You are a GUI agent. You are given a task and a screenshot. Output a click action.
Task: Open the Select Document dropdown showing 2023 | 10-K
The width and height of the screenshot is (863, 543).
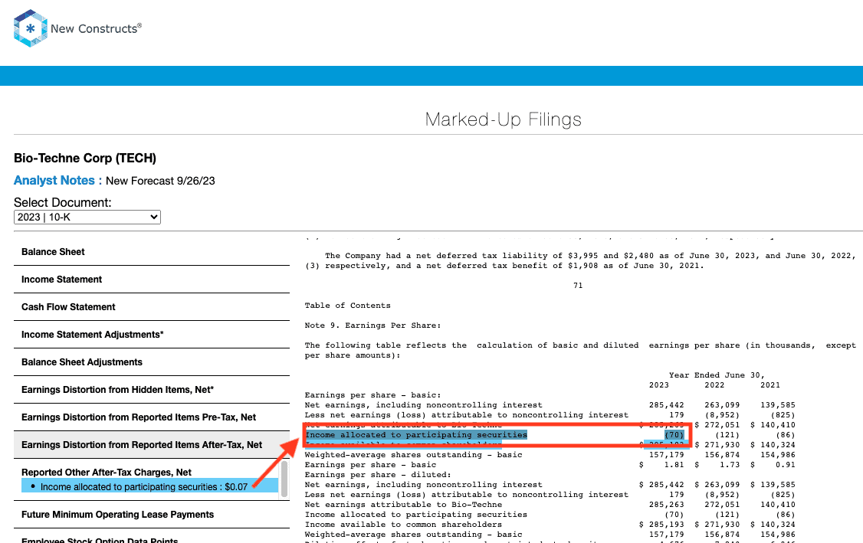(87, 218)
